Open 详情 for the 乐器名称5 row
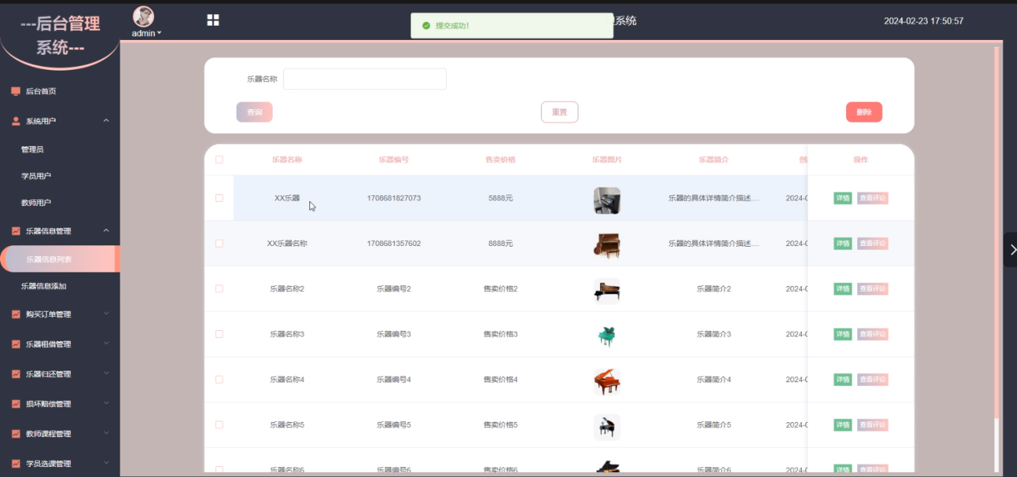This screenshot has height=477, width=1017. click(842, 425)
